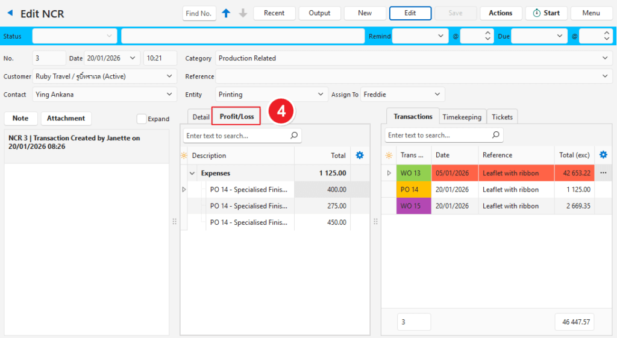
Task: Open Profit/Loss grid settings gear
Action: 360,155
